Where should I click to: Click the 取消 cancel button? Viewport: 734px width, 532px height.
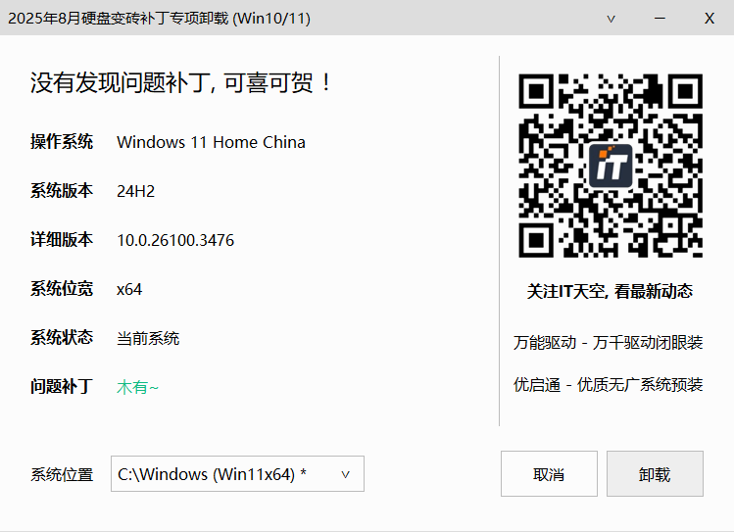tap(549, 473)
